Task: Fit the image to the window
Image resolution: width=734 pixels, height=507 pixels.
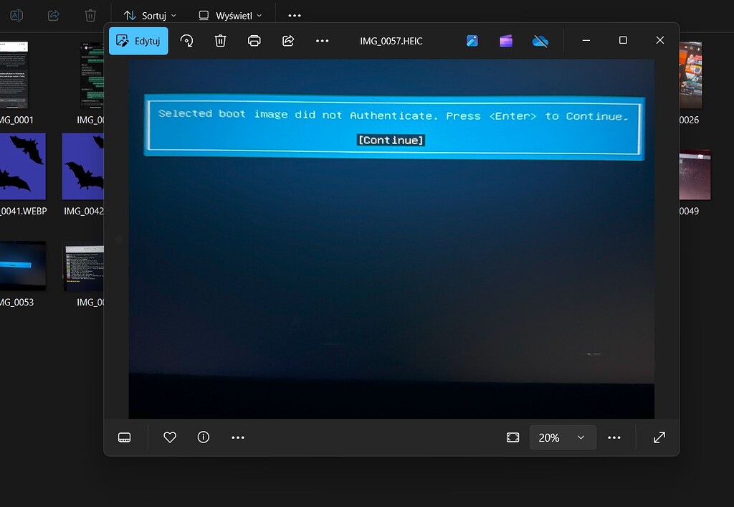Action: [x=513, y=437]
